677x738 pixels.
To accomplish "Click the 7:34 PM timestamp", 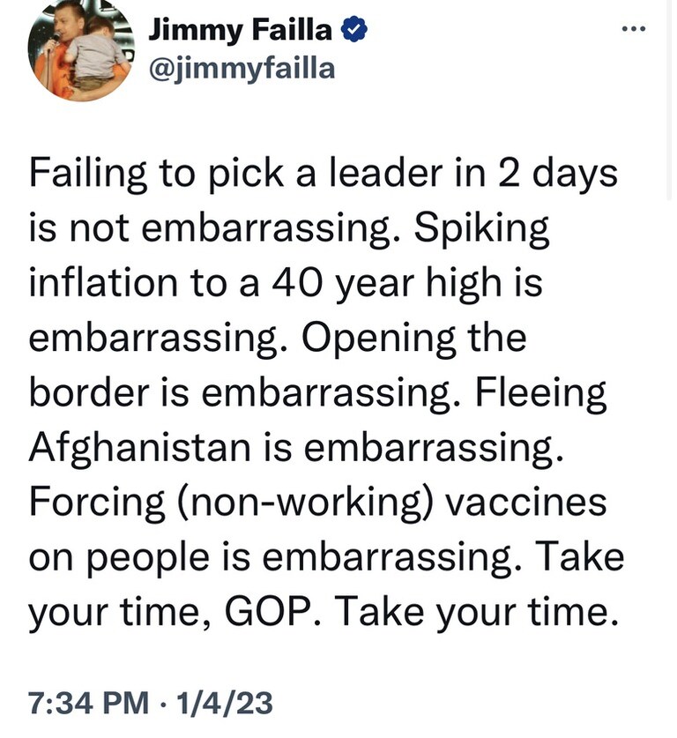I will pos(86,703).
